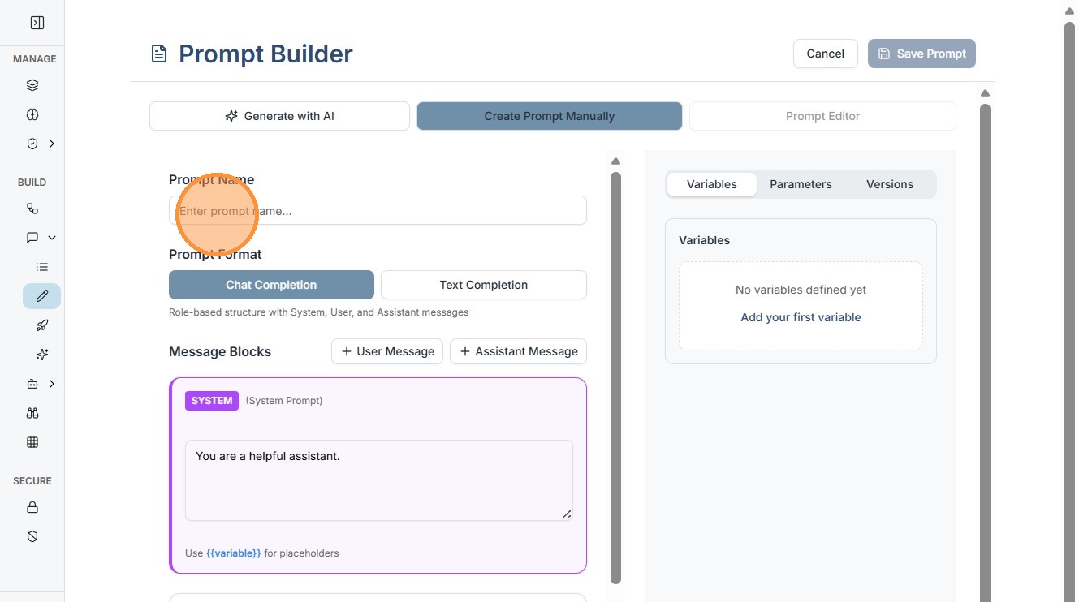1079x602 pixels.
Task: Click the sparkle icon in sidebar
Action: point(42,355)
